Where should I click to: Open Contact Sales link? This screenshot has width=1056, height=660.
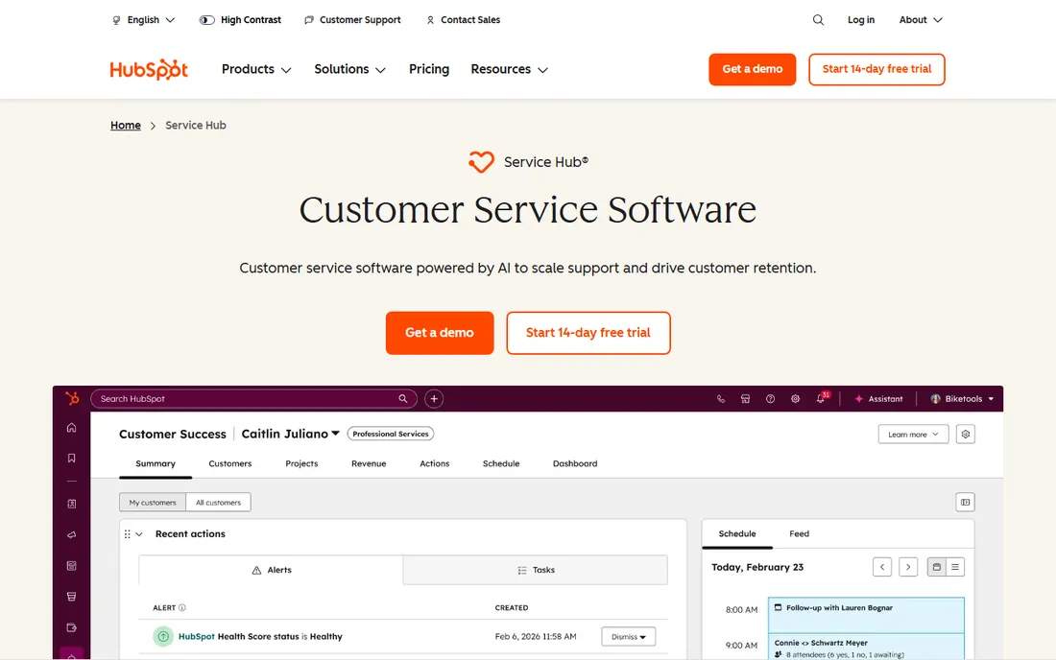tap(464, 20)
